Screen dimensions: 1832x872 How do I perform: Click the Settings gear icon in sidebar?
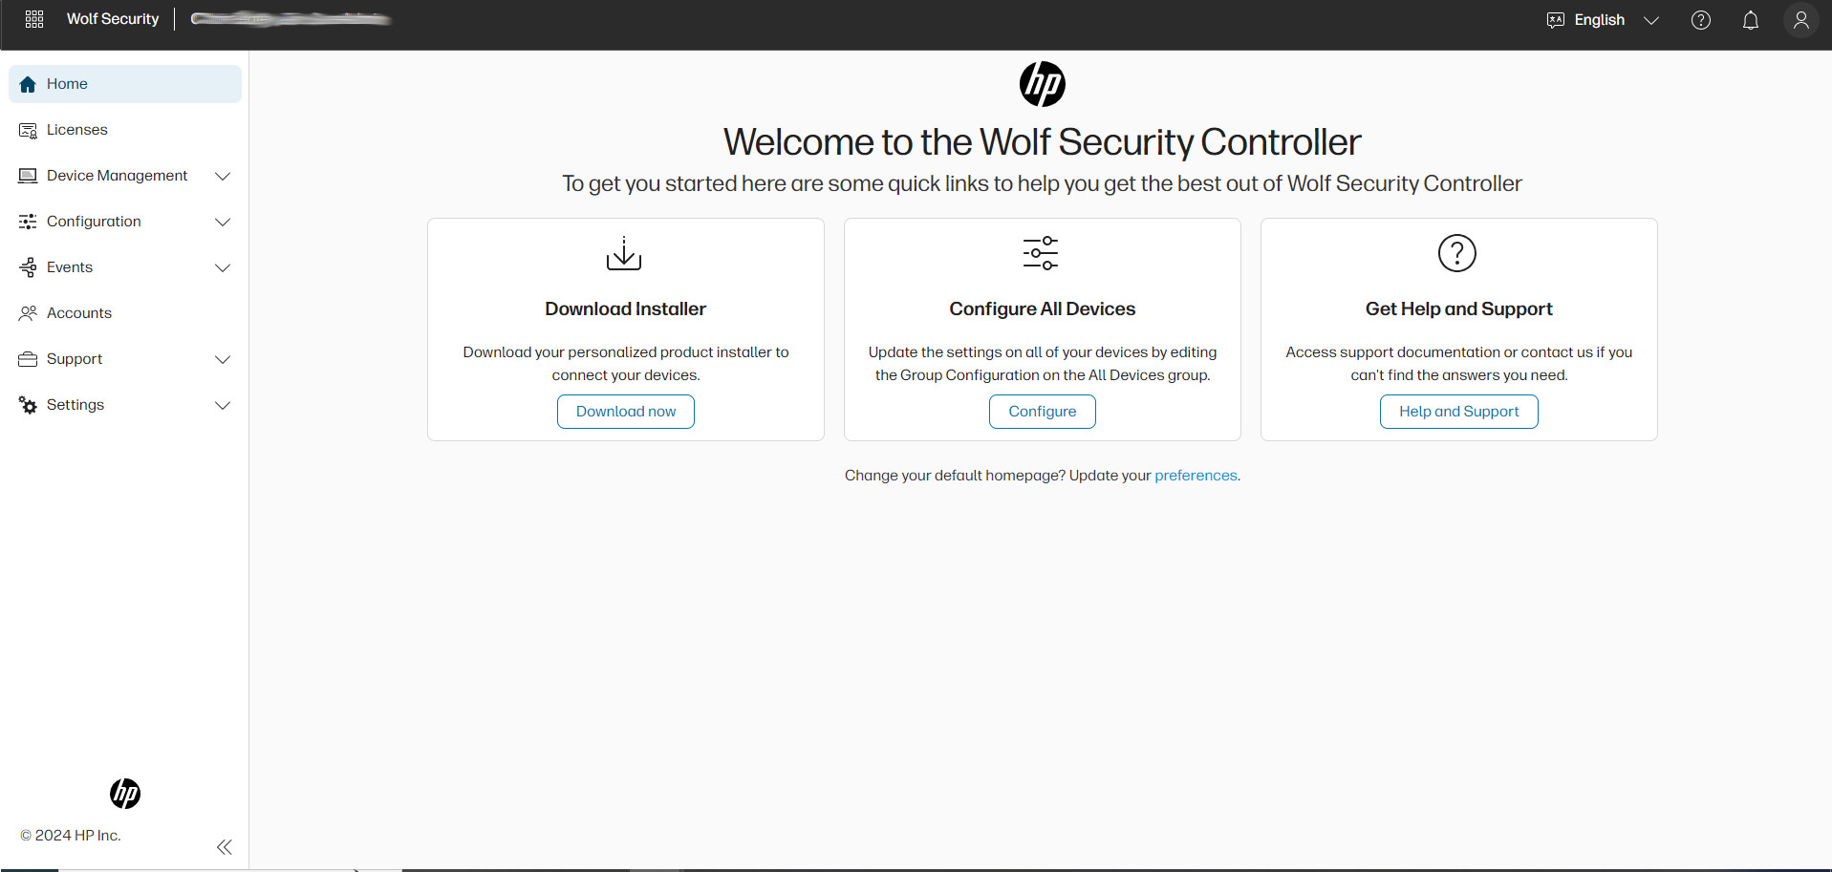(27, 404)
